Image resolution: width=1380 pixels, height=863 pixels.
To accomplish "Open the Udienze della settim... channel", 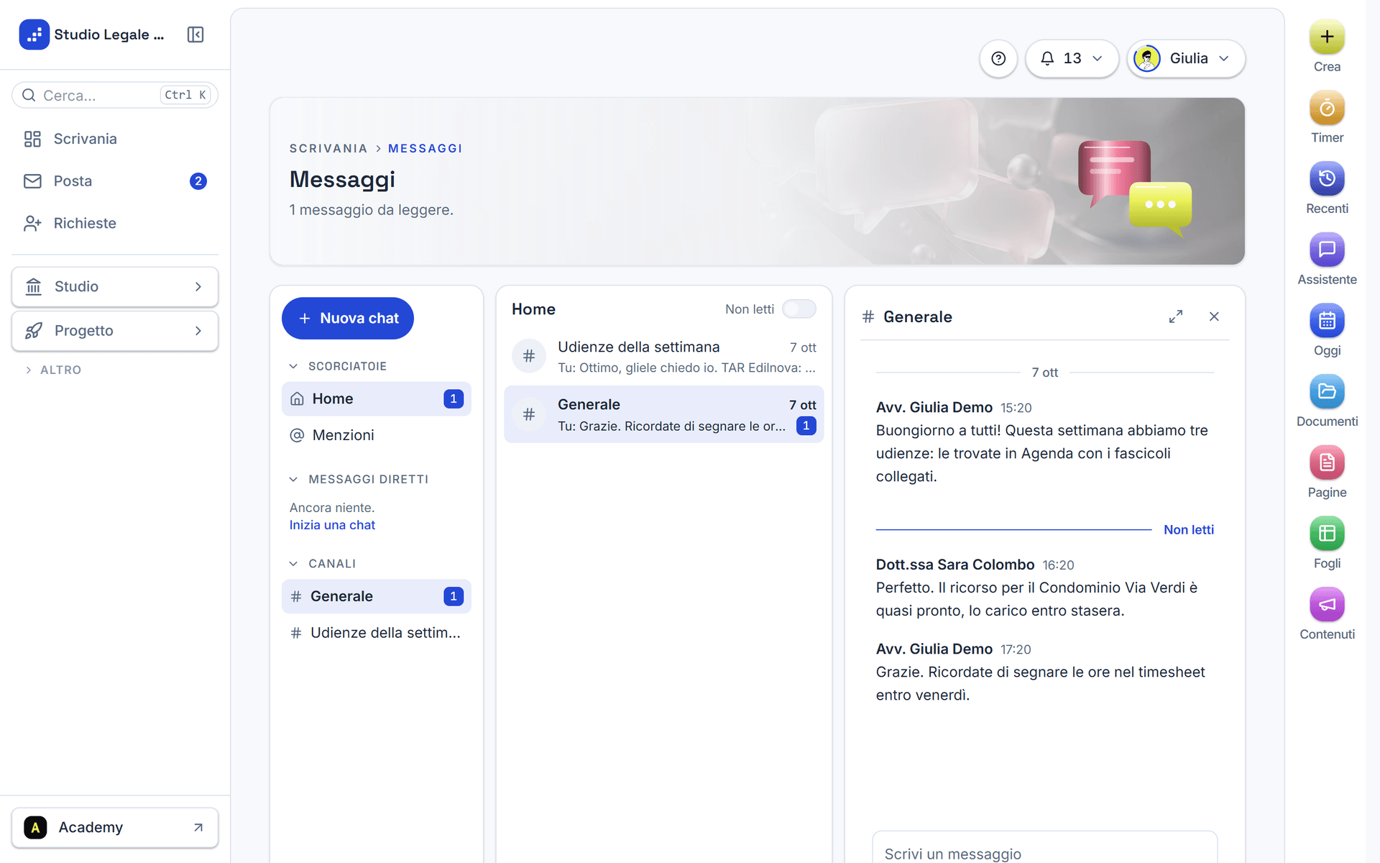I will (x=377, y=633).
